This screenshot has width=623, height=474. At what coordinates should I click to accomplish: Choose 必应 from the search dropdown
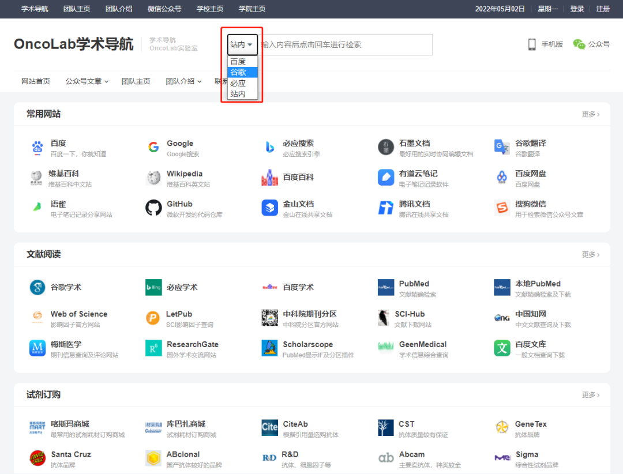pos(242,83)
